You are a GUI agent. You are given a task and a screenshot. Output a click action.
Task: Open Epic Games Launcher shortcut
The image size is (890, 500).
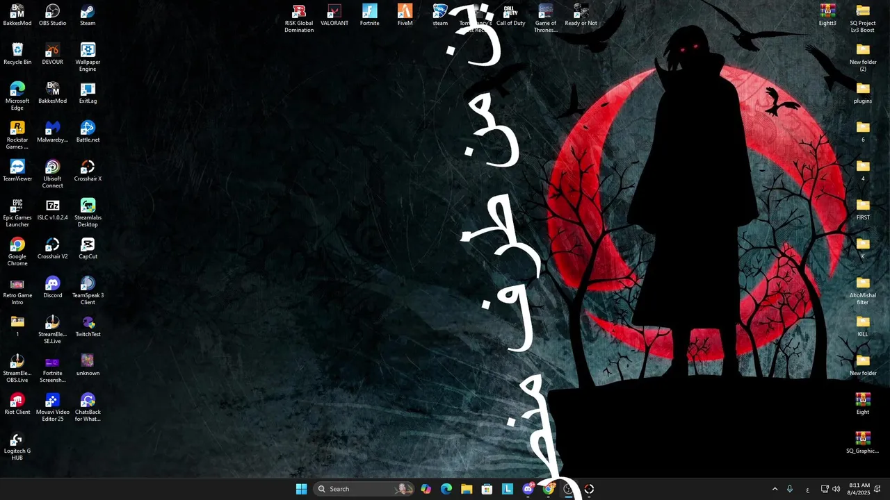click(17, 213)
